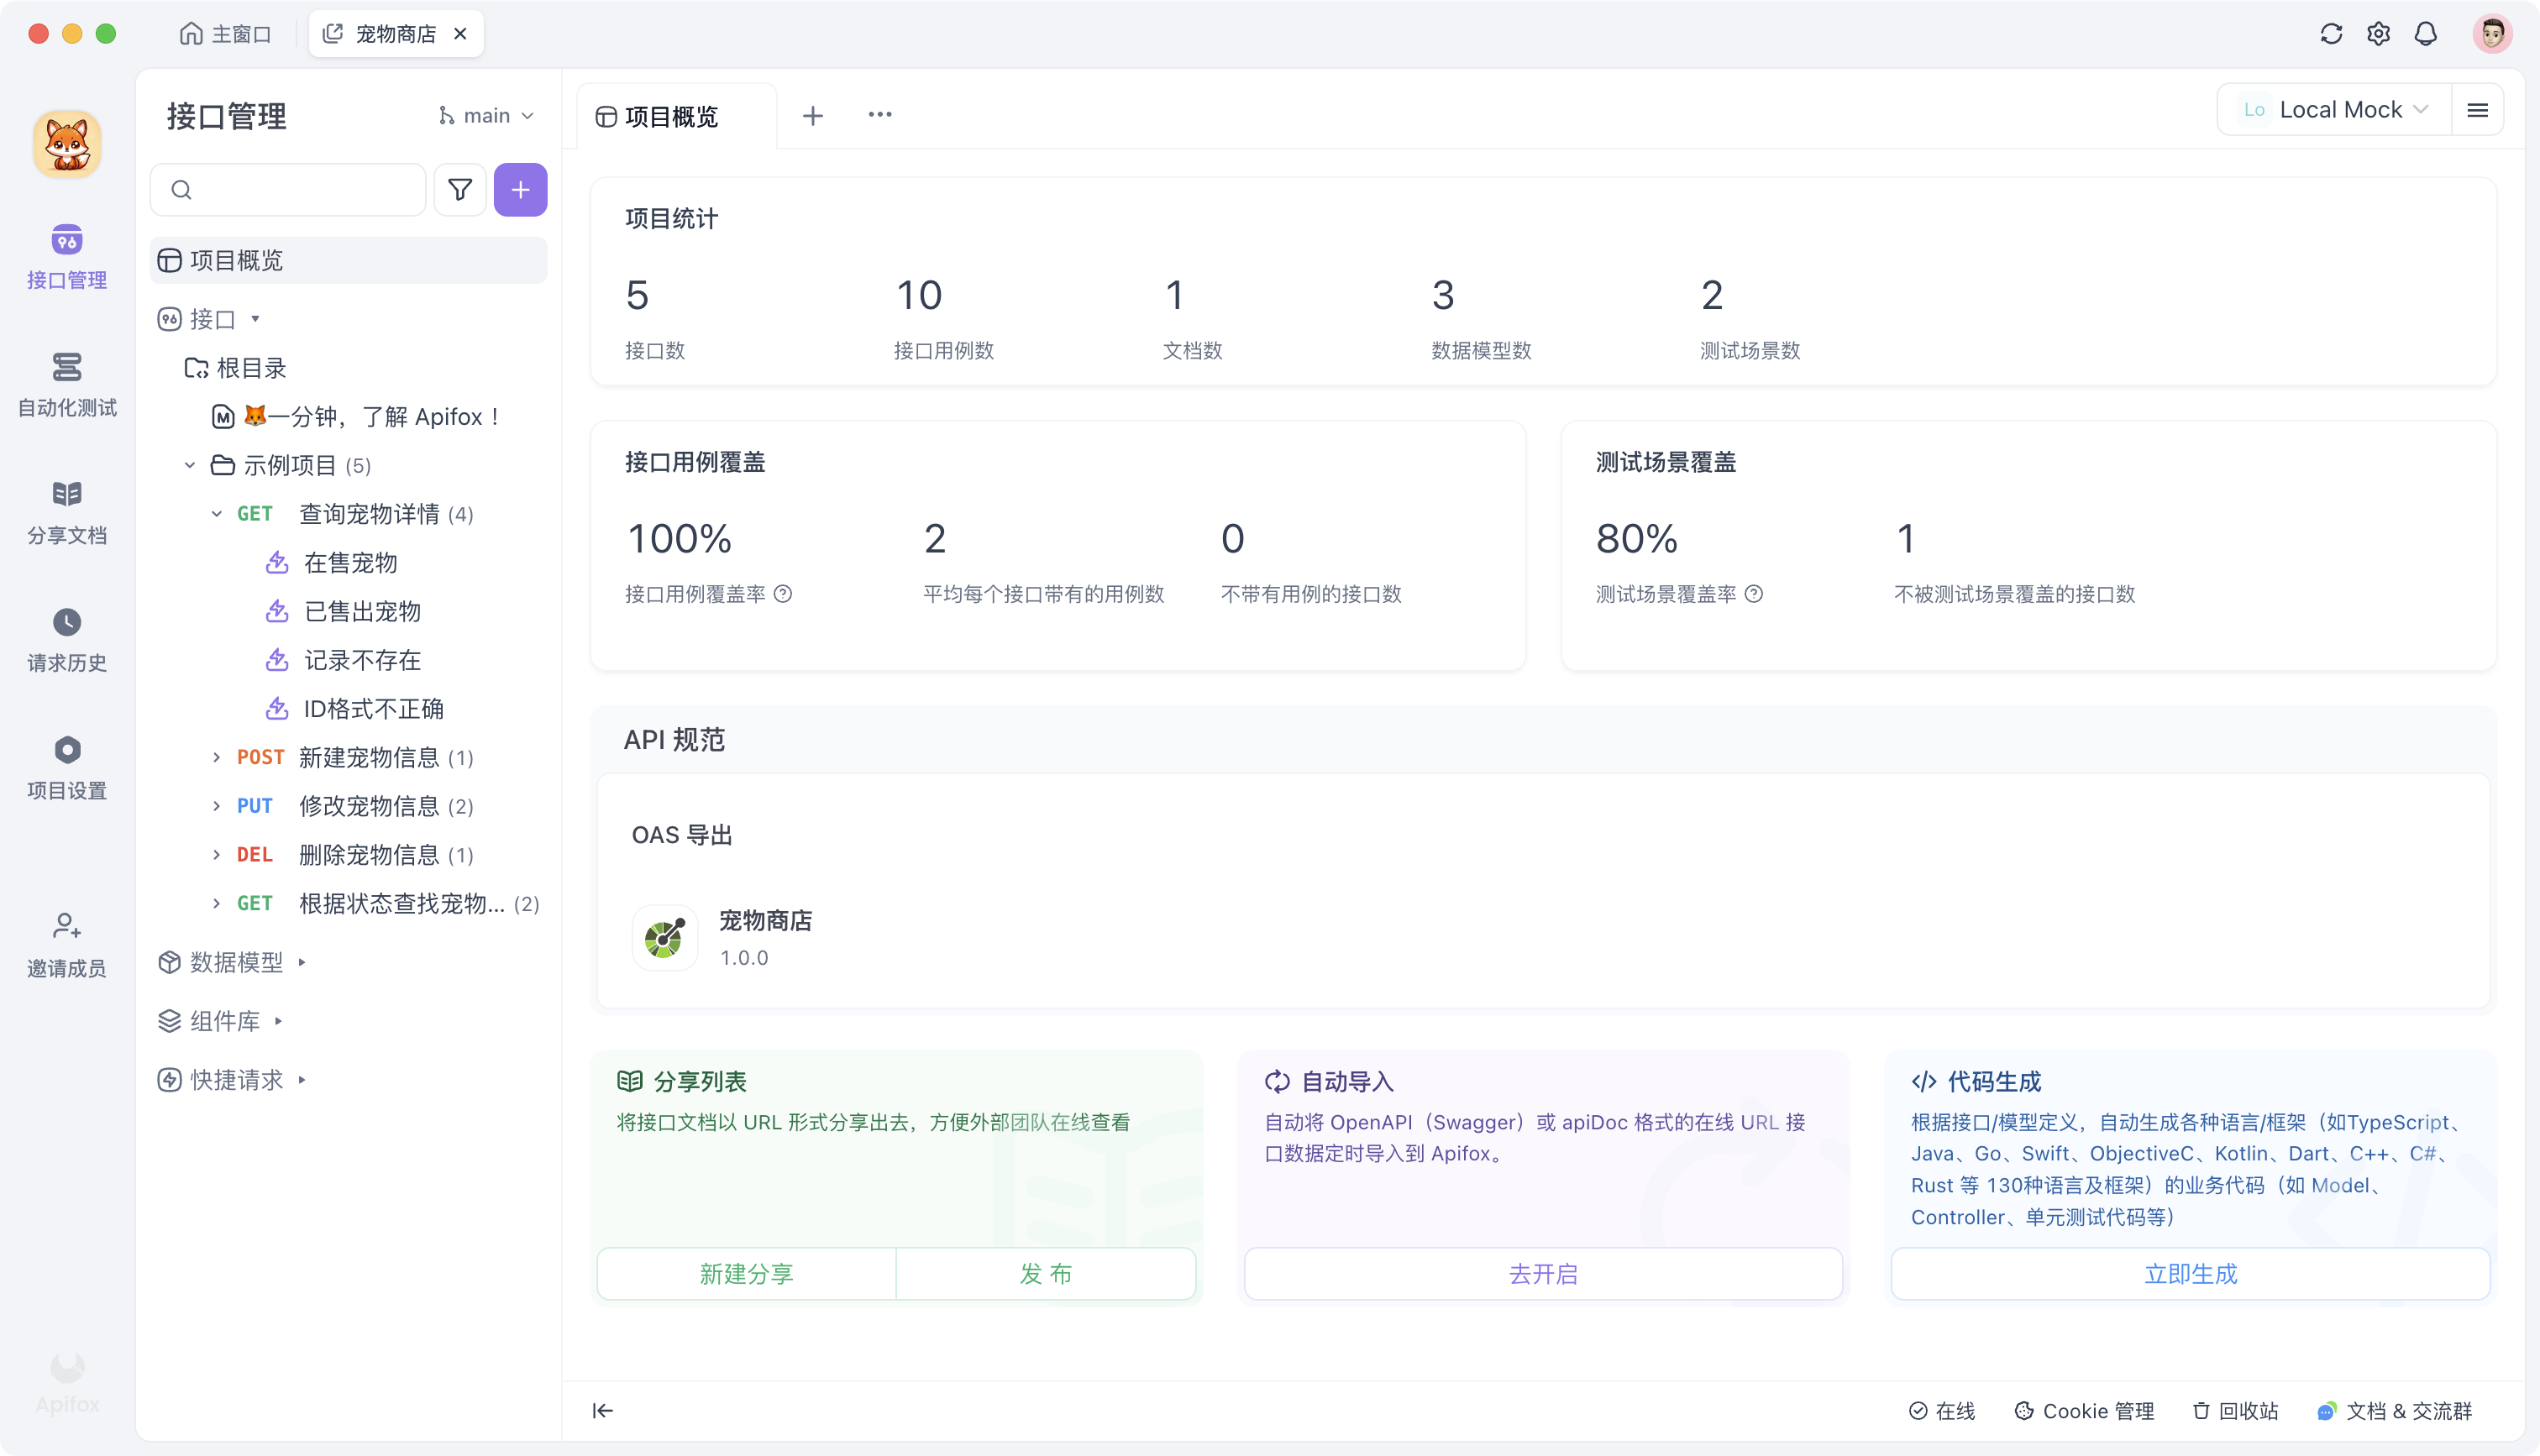Click 新建分享 in the 分享列表 card
This screenshot has width=2540, height=1456.
(745, 1273)
